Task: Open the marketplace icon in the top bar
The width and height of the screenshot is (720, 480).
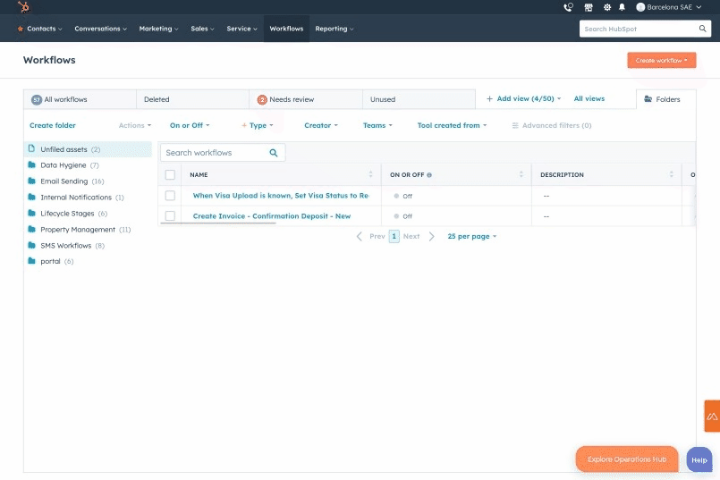Action: point(589,7)
